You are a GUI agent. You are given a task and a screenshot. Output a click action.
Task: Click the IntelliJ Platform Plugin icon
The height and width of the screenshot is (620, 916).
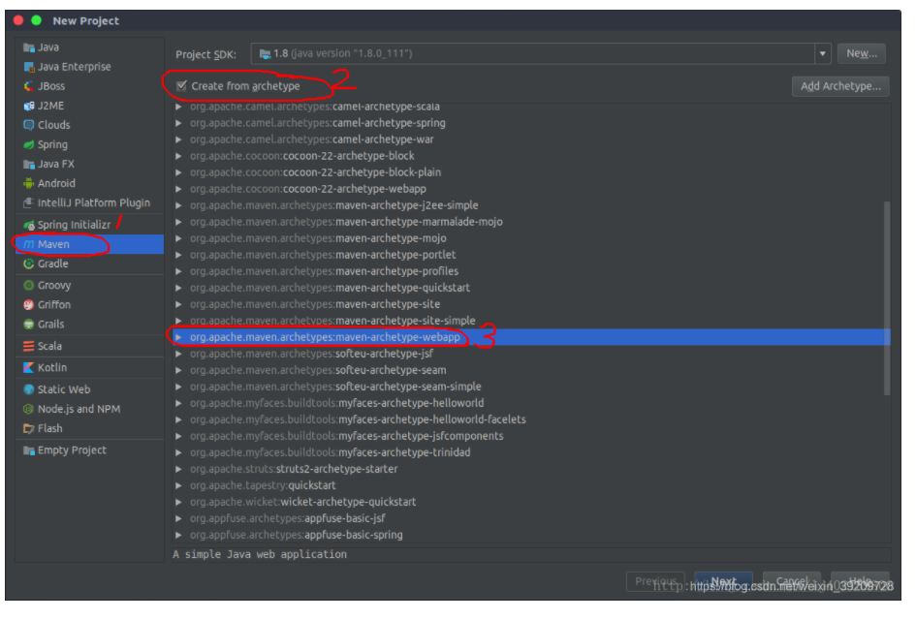coord(29,203)
